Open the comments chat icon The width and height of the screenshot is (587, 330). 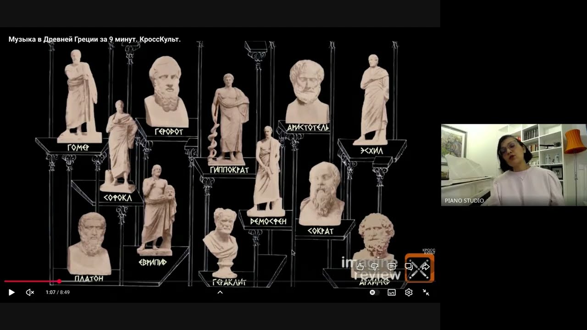[x=409, y=266]
